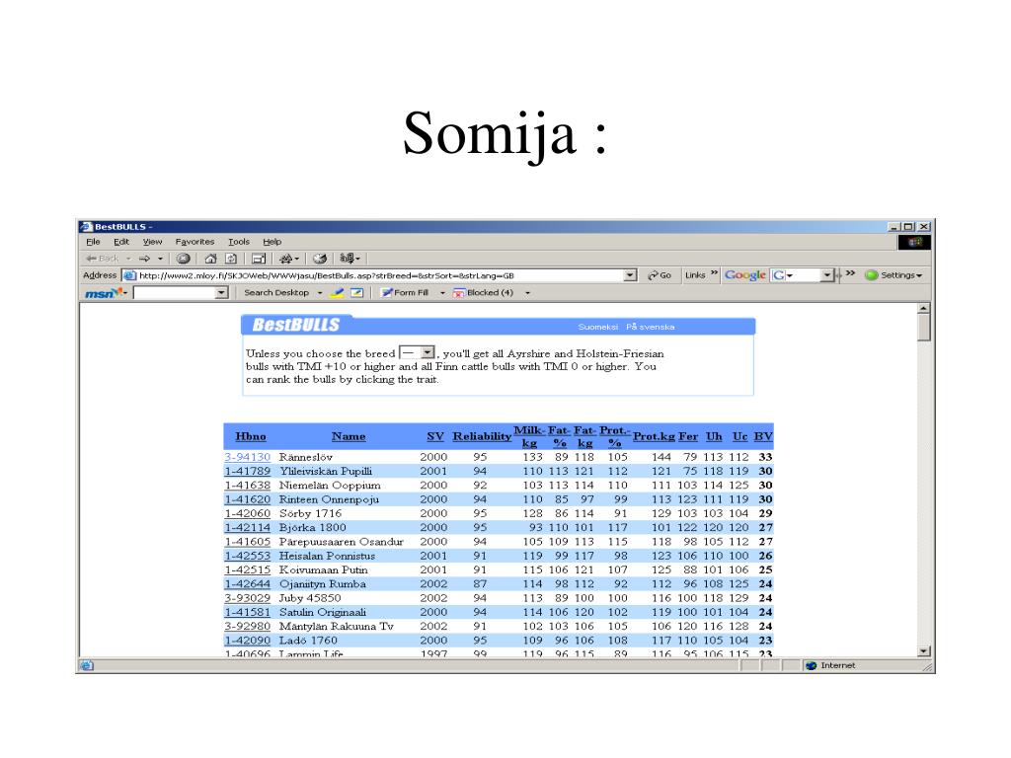Screen dimensions: 1011x758
Task: Click the highlighter icon in MSN toolbar
Action: pyautogui.click(x=337, y=292)
